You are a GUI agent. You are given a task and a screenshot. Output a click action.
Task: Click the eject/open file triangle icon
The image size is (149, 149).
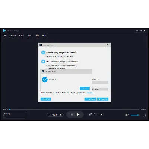(x=101, y=114)
